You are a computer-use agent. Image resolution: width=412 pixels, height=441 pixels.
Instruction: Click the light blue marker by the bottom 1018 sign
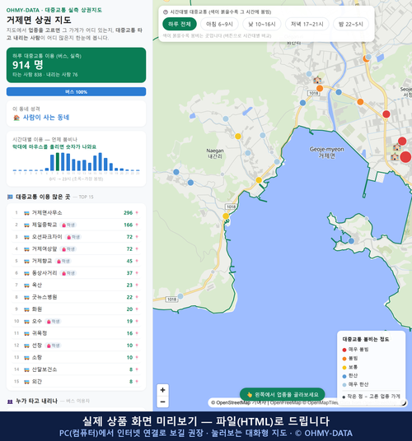tap(180, 296)
